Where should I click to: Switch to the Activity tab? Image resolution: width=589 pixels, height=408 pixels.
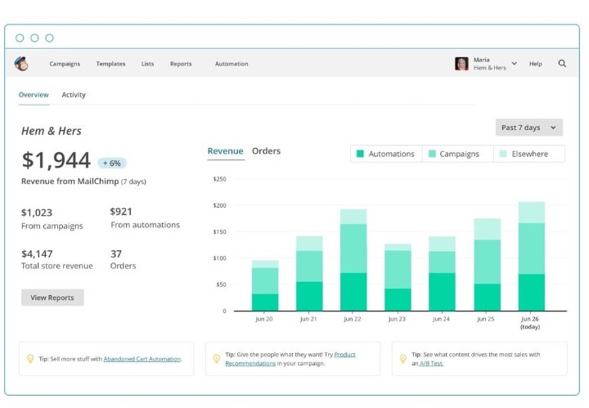click(x=74, y=95)
